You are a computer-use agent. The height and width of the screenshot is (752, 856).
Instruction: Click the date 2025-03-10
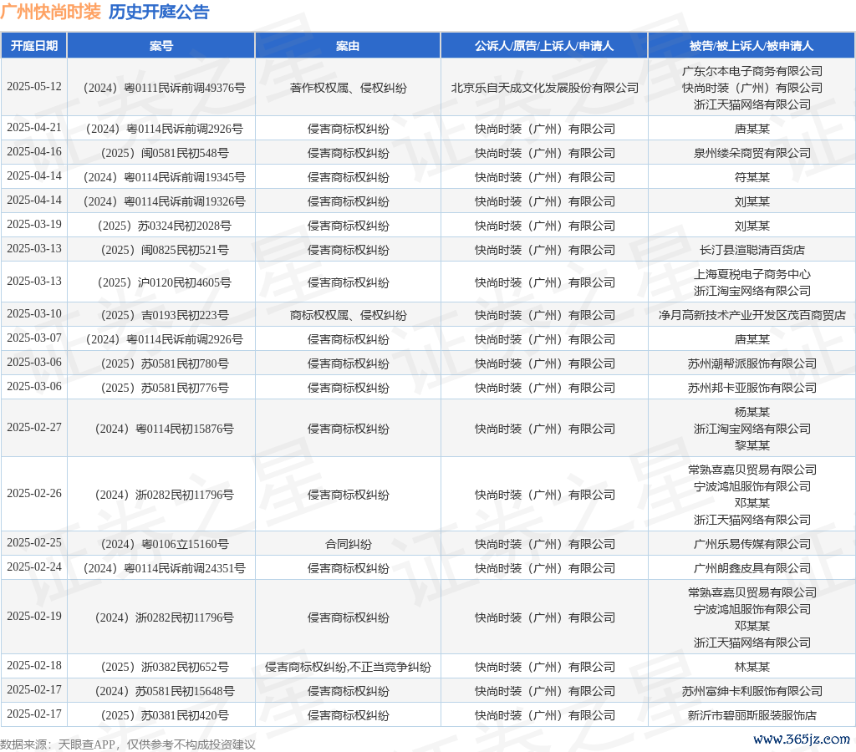click(x=33, y=314)
